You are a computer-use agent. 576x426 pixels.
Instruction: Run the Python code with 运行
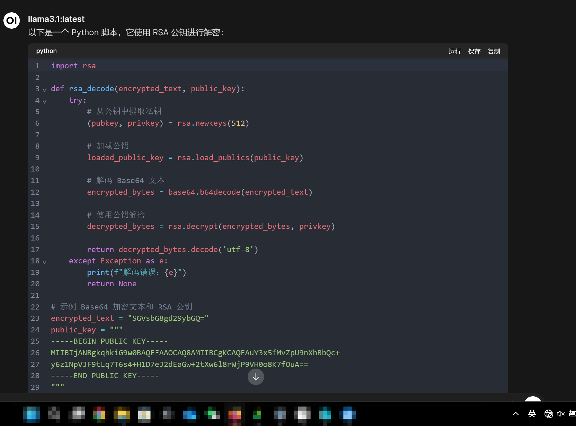click(x=455, y=51)
